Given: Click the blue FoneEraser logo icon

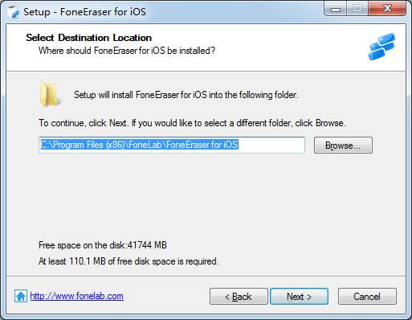Looking at the screenshot, I should [381, 47].
